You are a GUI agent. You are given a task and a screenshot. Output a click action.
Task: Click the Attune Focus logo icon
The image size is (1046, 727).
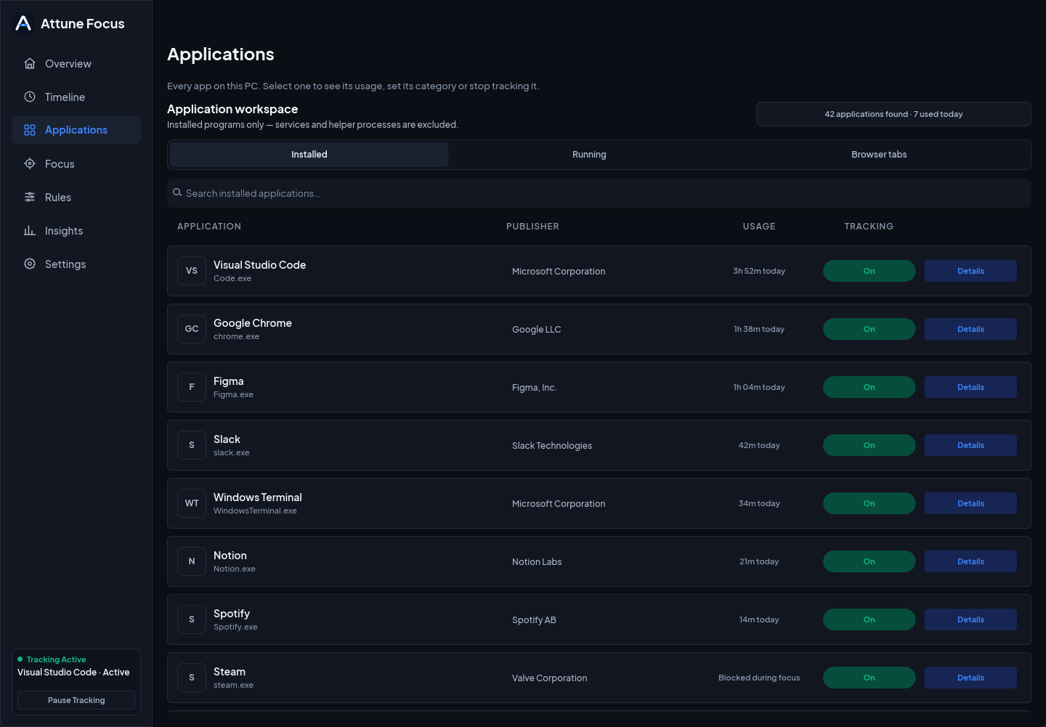coord(23,23)
